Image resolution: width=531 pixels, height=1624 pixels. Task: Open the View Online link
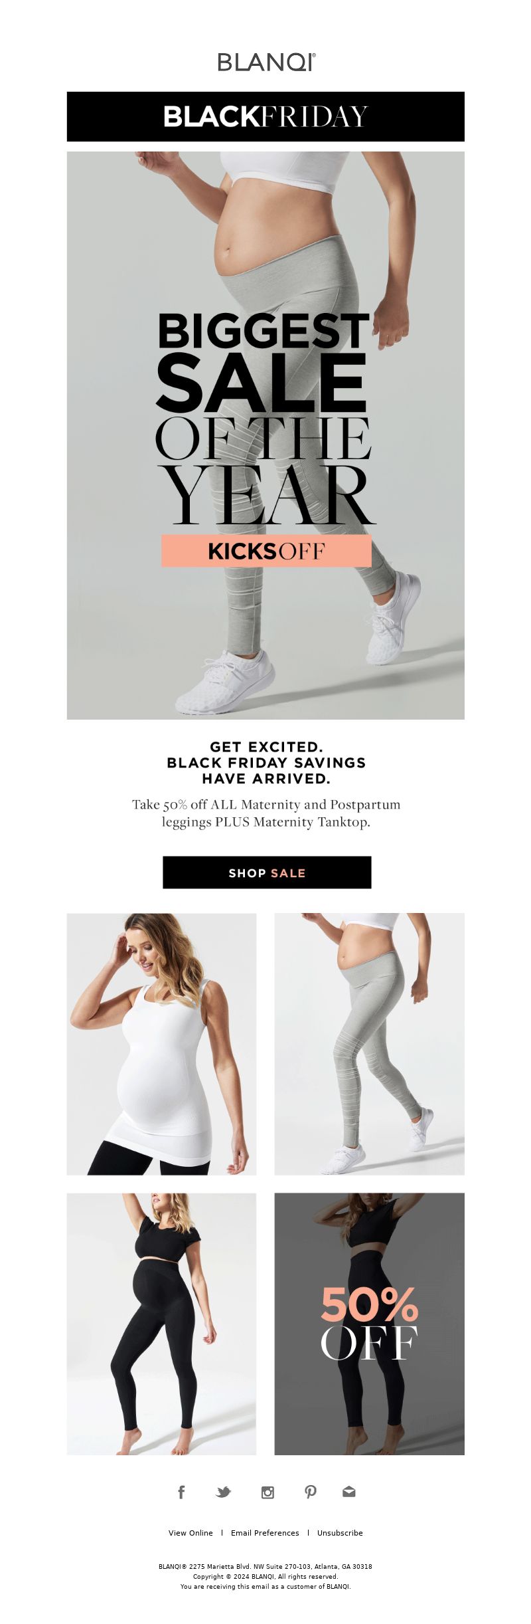coord(190,1533)
